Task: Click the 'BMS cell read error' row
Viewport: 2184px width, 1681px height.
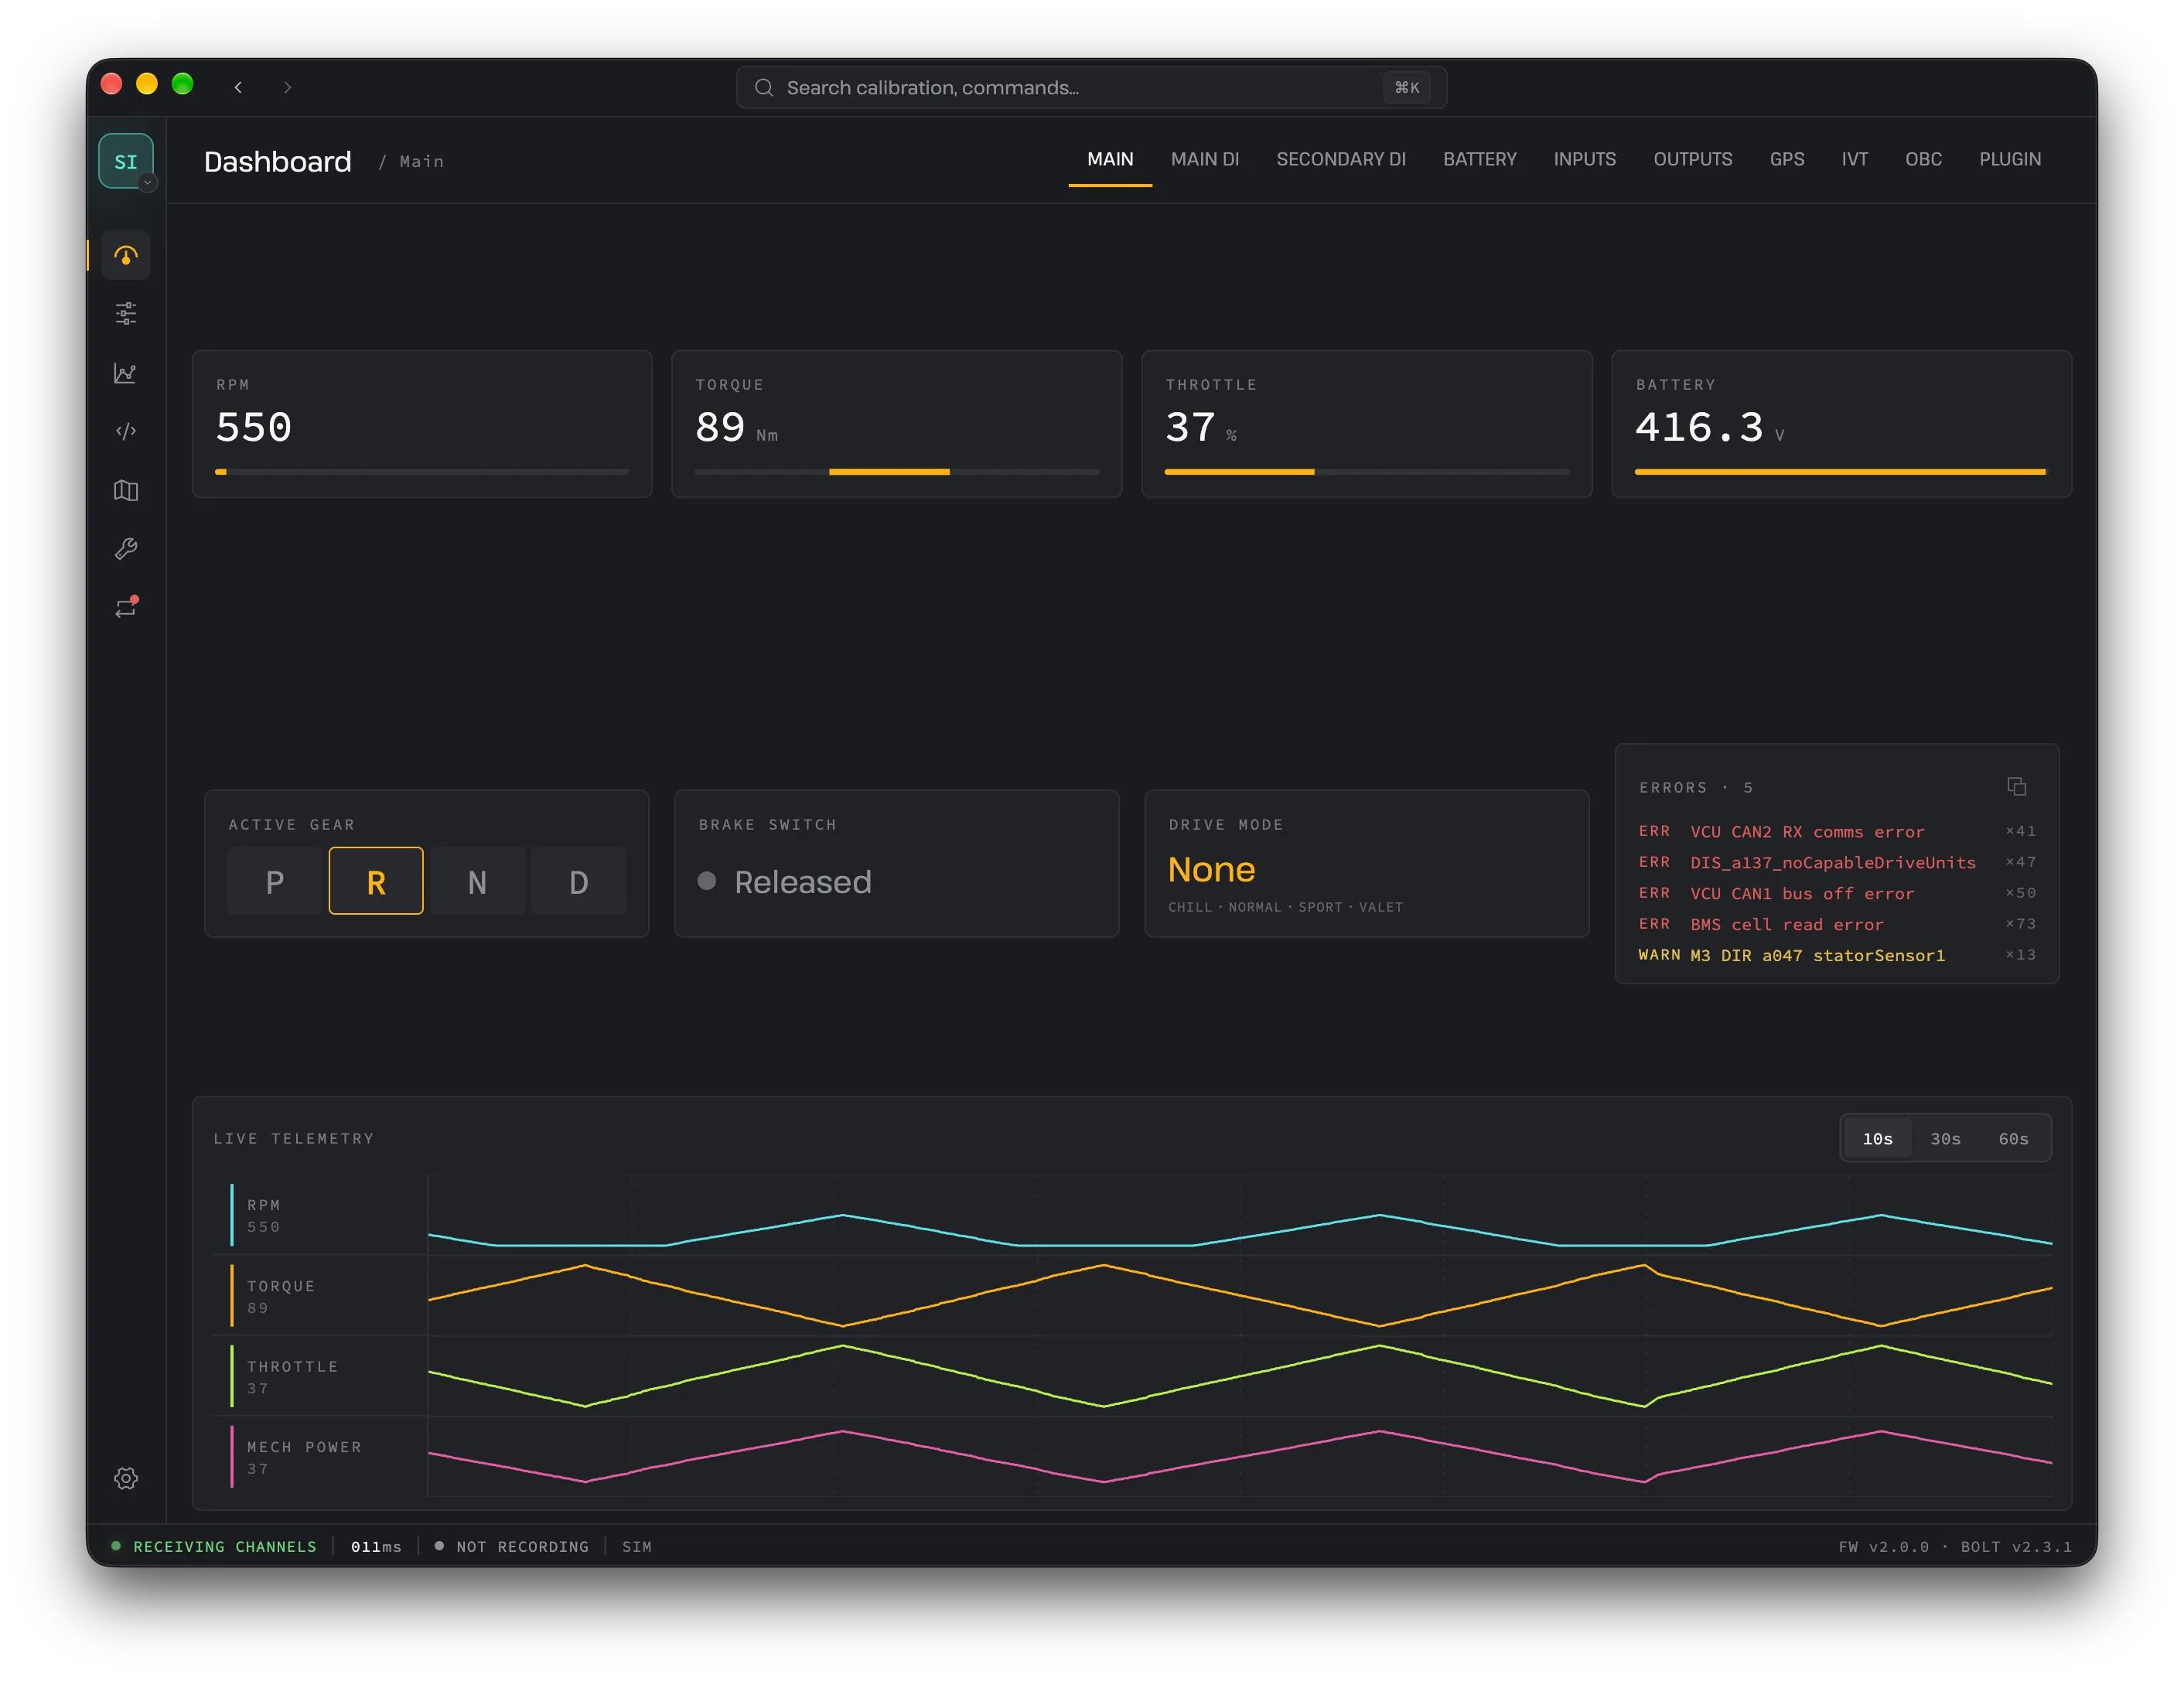Action: tap(1836, 924)
